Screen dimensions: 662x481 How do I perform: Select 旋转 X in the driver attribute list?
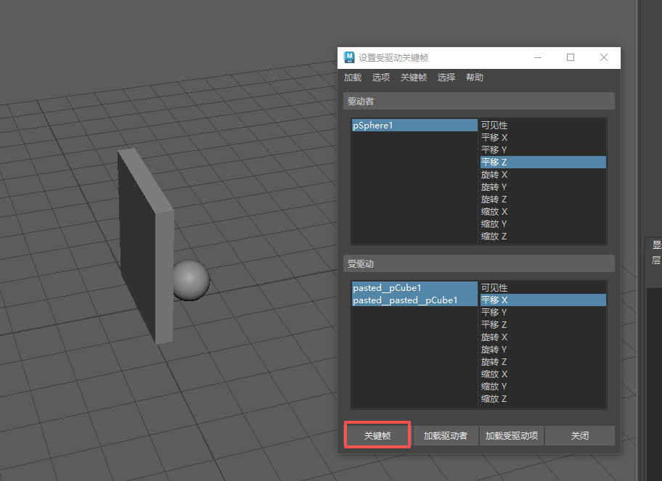pos(544,175)
